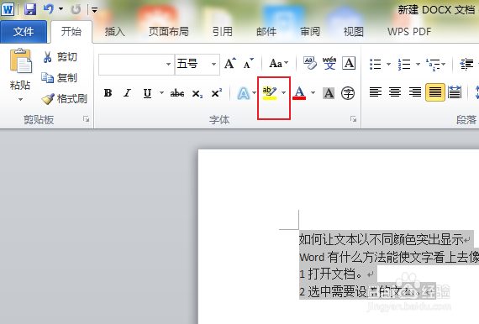
Task: Click the Clear Formatting eraser icon
Action: 310,64
